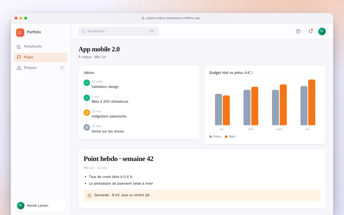Click the Taux de crash bêta bullet
The height and width of the screenshot is (215, 344).
(x=111, y=177)
